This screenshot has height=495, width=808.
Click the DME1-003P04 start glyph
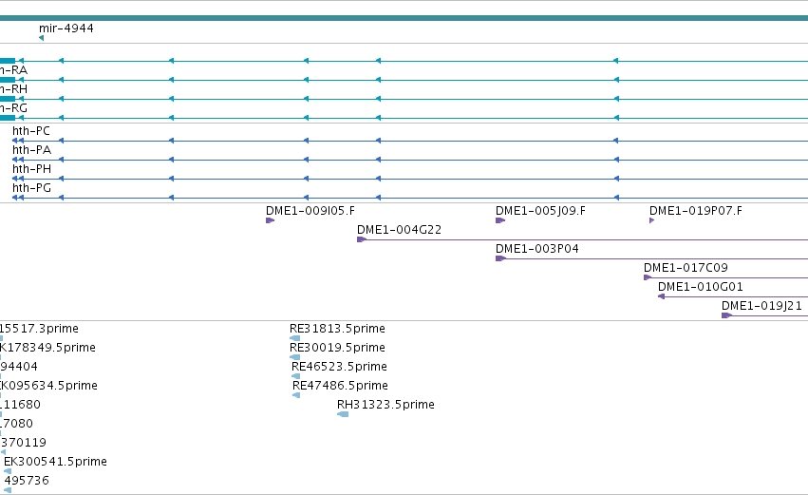click(x=499, y=258)
